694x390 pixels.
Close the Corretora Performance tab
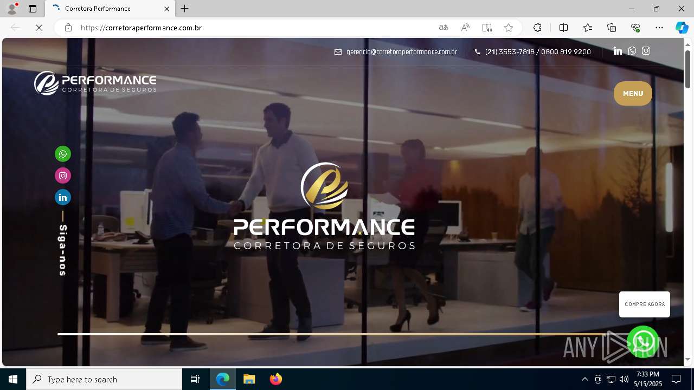click(166, 9)
